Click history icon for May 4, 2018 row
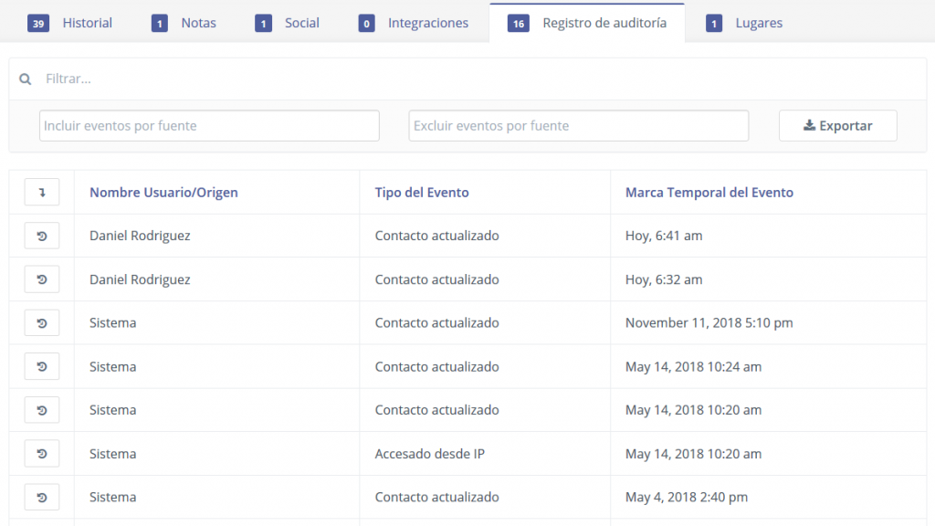 (42, 498)
